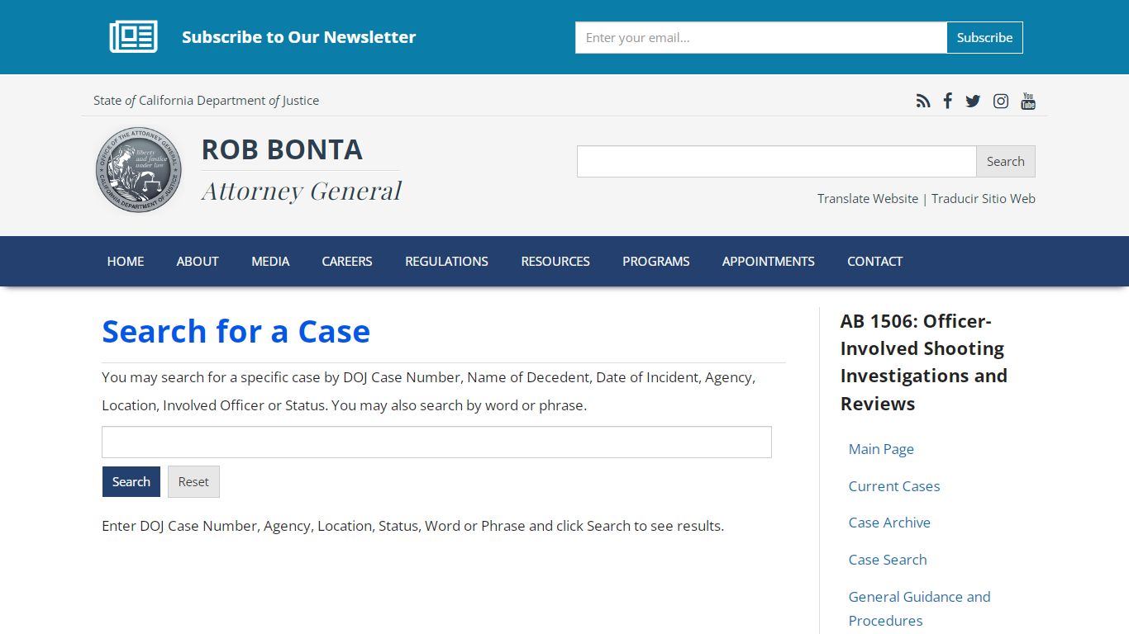Viewport: 1129px width, 634px height.
Task: Click the Attorney General subtitle text
Action: click(302, 191)
